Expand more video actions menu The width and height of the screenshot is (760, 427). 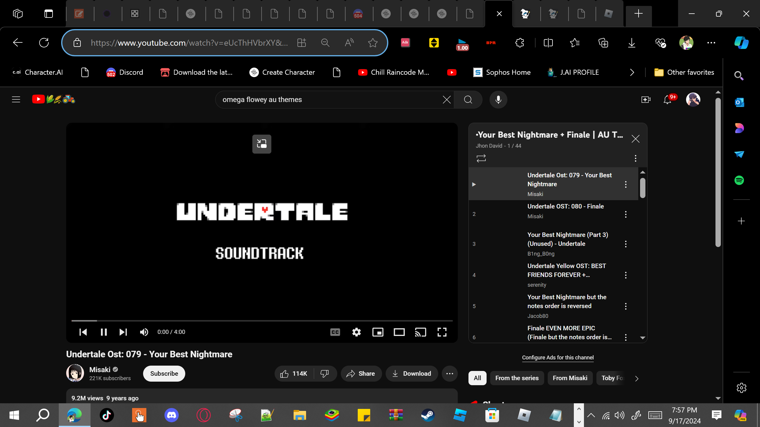coord(449,374)
